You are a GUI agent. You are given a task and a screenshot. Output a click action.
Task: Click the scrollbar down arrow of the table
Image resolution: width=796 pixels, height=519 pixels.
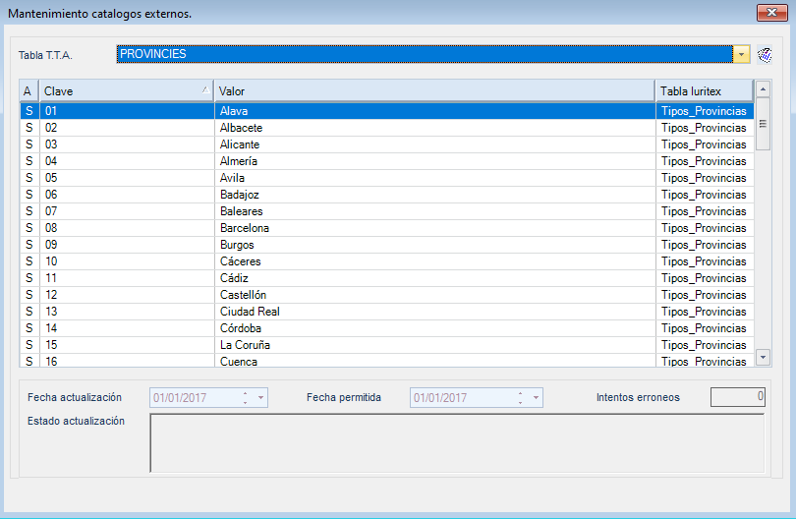click(x=763, y=358)
